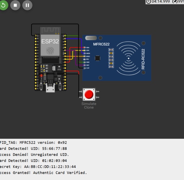
Task: Select the blue wire to MOSI
Action: click(x=81, y=46)
